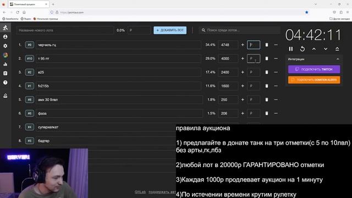
Task: Click the 1600 amount field
Action: coord(228,86)
